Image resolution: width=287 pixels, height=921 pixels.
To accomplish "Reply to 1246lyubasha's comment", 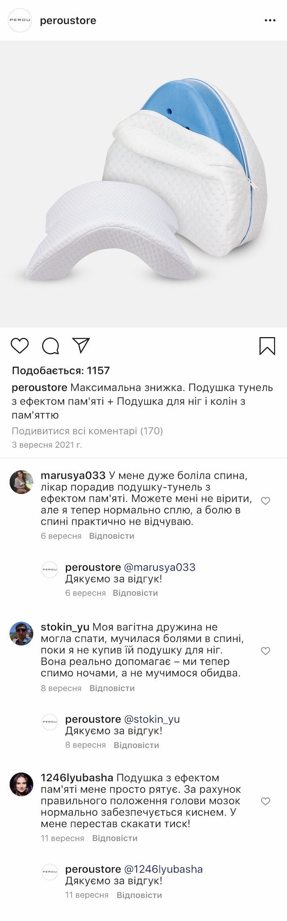I will [x=115, y=838].
